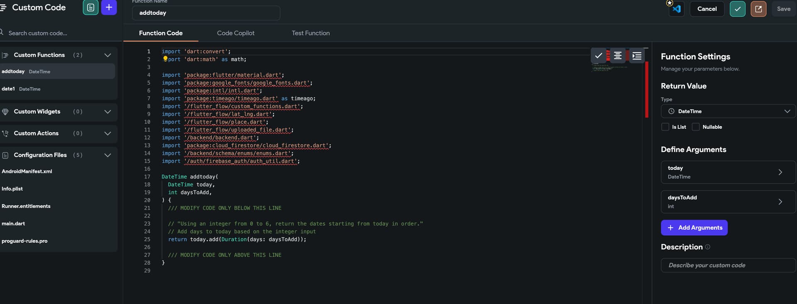Click the Function Name input field
The width and height of the screenshot is (797, 304).
(206, 13)
